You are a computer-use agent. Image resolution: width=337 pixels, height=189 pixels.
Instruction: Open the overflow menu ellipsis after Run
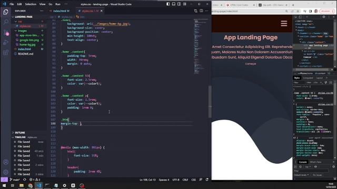(66, 4)
